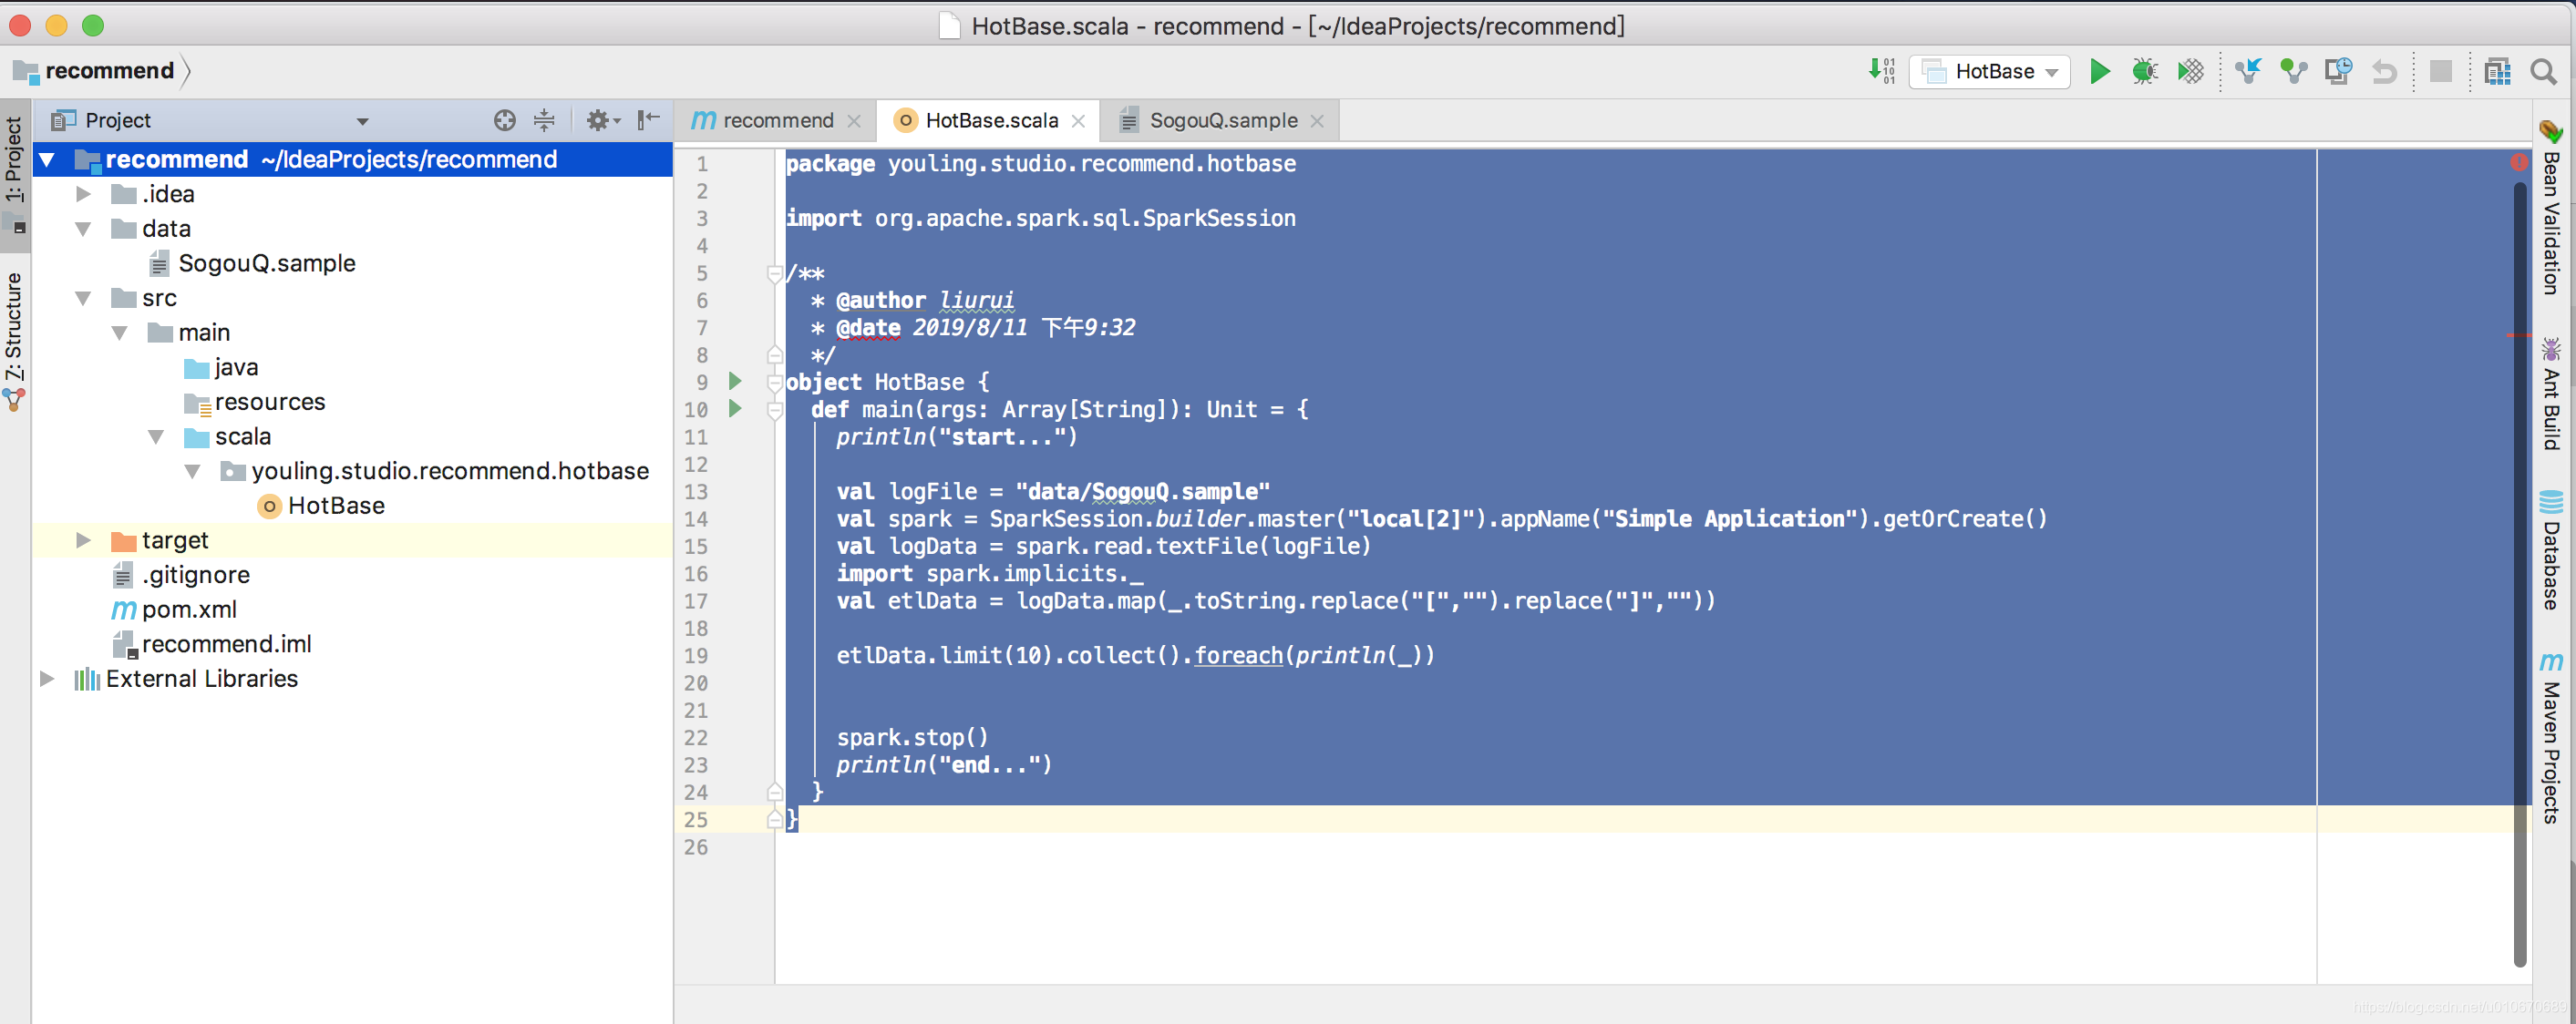The height and width of the screenshot is (1024, 2576).
Task: Collapse all in Project panel
Action: (544, 120)
